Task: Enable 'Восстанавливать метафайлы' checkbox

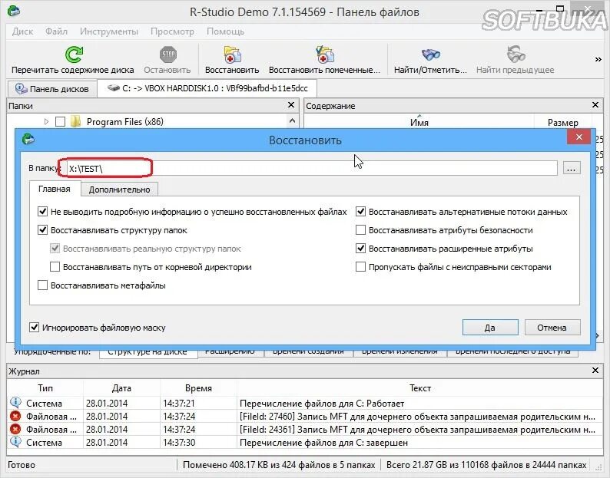Action: point(42,285)
